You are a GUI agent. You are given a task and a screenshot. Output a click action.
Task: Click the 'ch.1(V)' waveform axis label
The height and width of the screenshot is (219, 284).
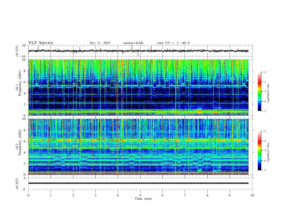pyautogui.click(x=17, y=51)
